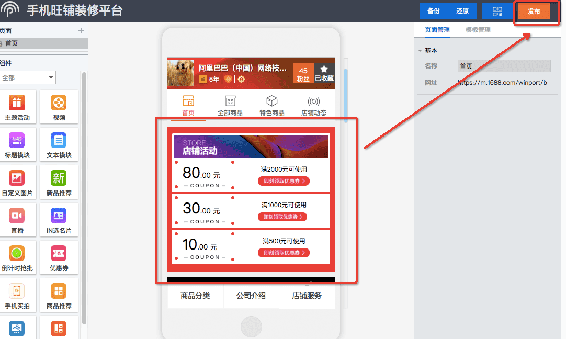
Task: Click the 店铺活动 STORE banner
Action: click(x=251, y=146)
